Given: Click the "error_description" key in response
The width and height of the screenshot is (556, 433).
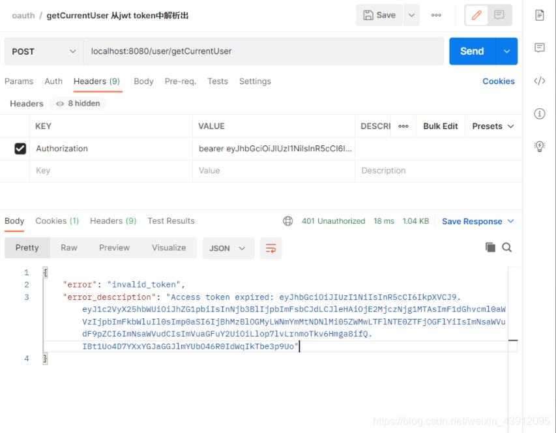Looking at the screenshot, I should tap(110, 297).
